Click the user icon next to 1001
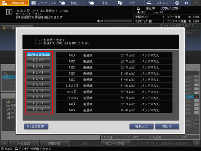Image resolution: width=201 pixels, height=151 pixels. tap(138, 12)
